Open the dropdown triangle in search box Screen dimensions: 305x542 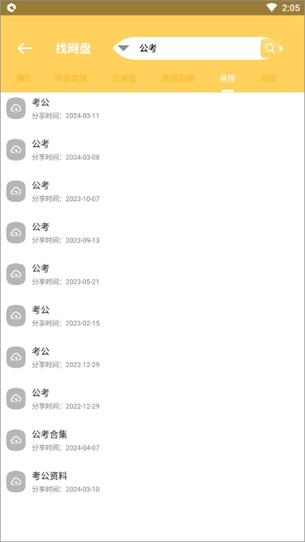(x=123, y=48)
